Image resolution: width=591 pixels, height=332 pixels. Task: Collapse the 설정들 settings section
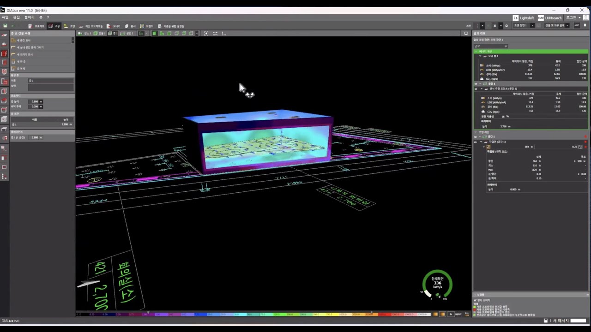(476, 295)
